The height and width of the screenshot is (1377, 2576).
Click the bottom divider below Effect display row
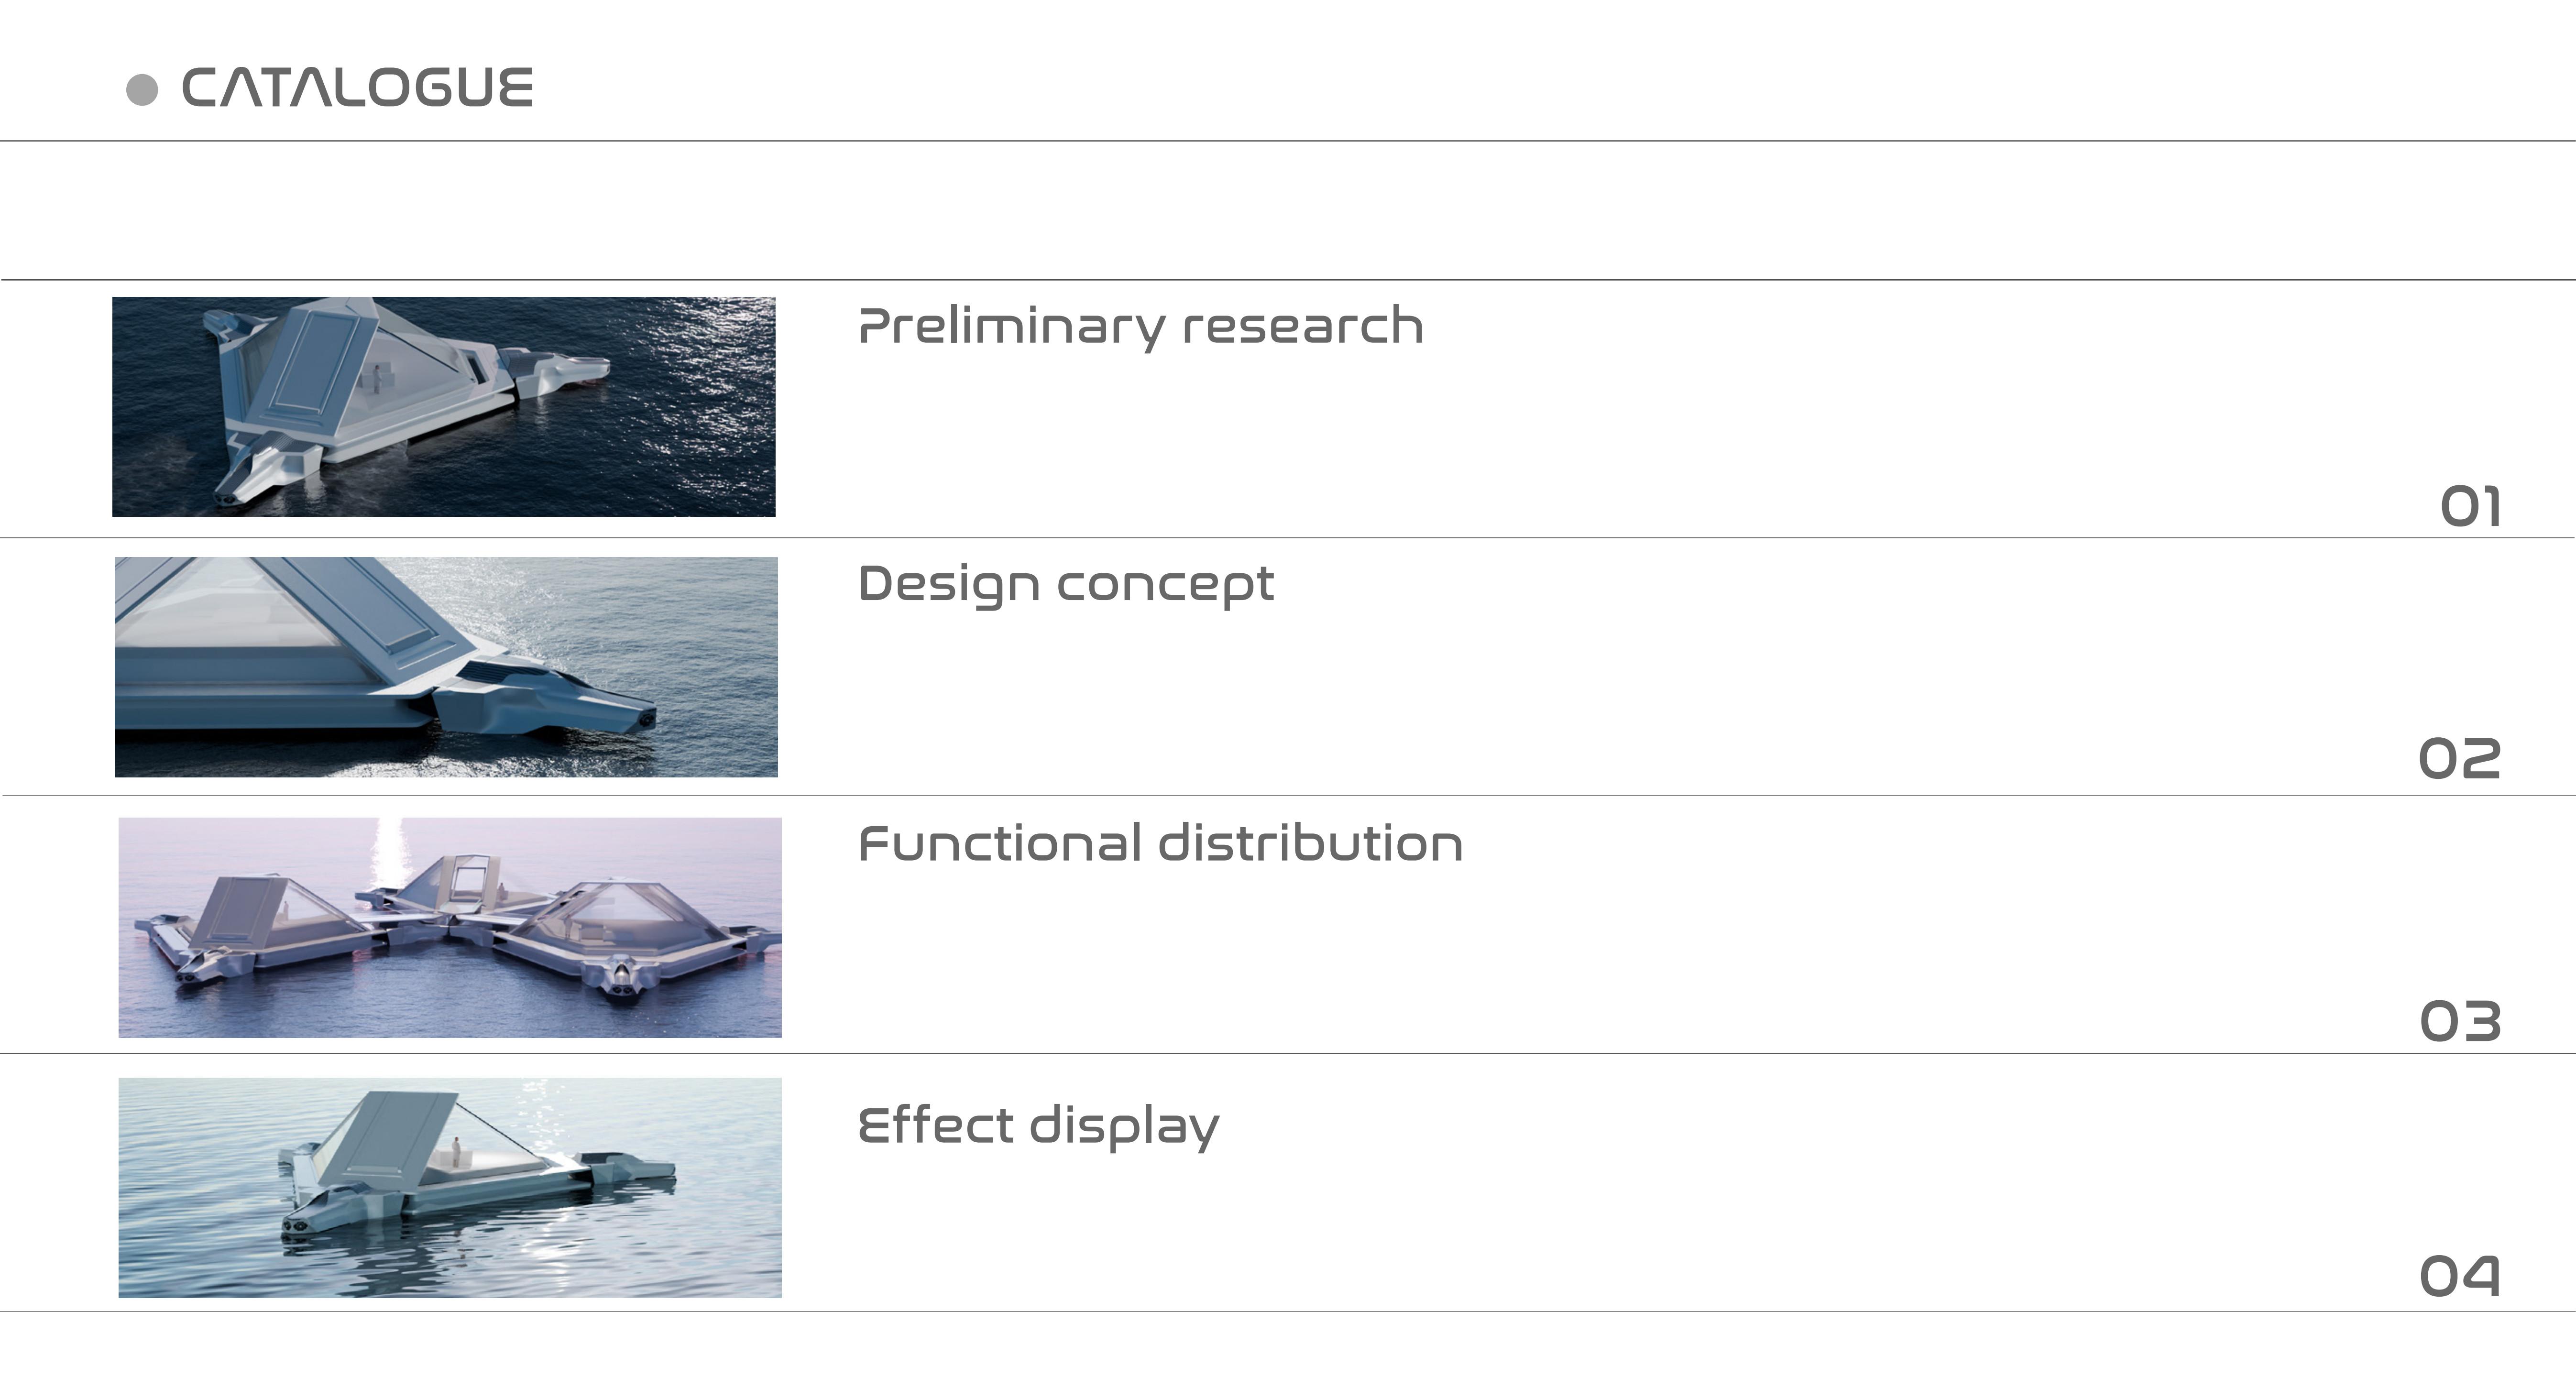(1288, 1311)
